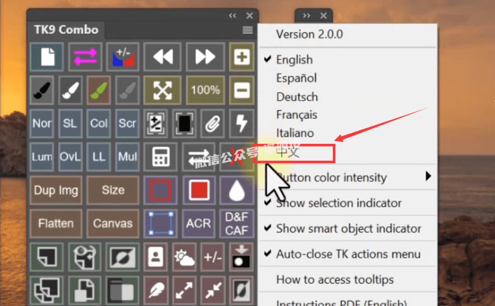The image size is (495, 306).
Task: Open the calculator icon
Action: 161,157
